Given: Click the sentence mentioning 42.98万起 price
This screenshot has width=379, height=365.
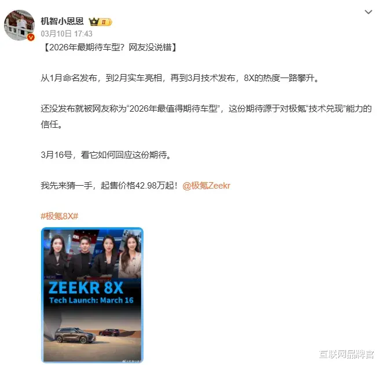Looking at the screenshot, I should click(109, 186).
